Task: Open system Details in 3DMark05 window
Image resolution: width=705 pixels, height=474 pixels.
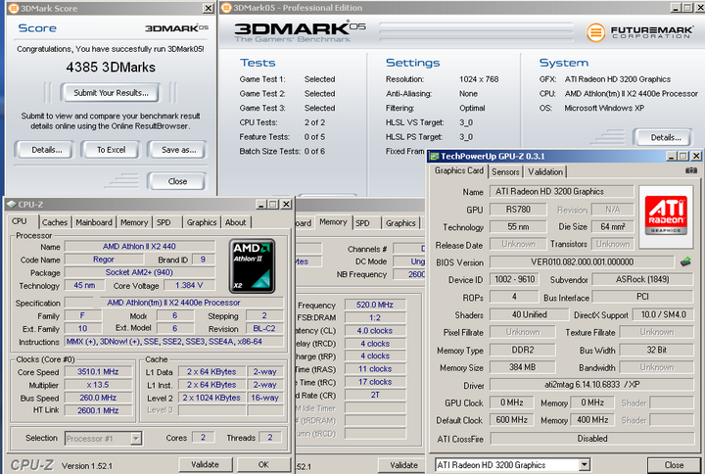Action: 666,138
